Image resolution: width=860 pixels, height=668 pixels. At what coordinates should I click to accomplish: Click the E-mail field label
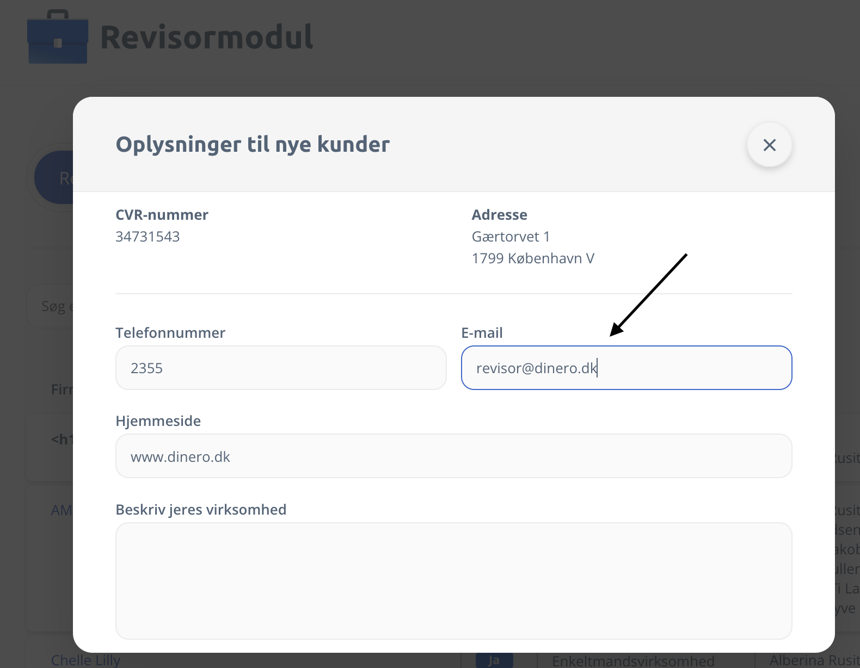coord(482,333)
